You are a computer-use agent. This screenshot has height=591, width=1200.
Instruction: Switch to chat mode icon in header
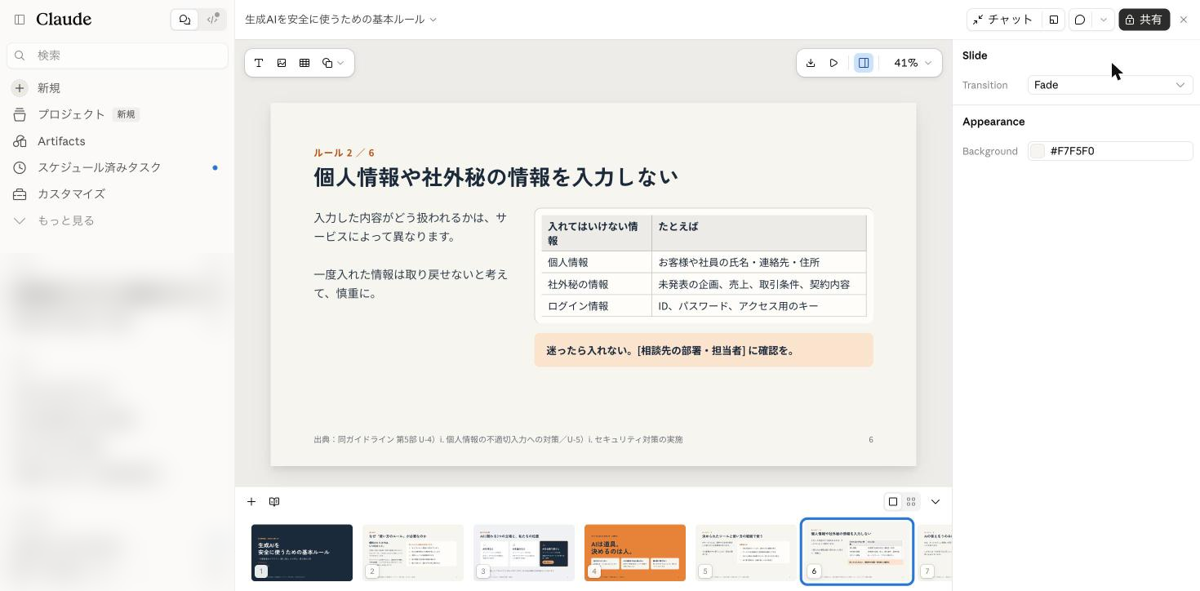184,20
